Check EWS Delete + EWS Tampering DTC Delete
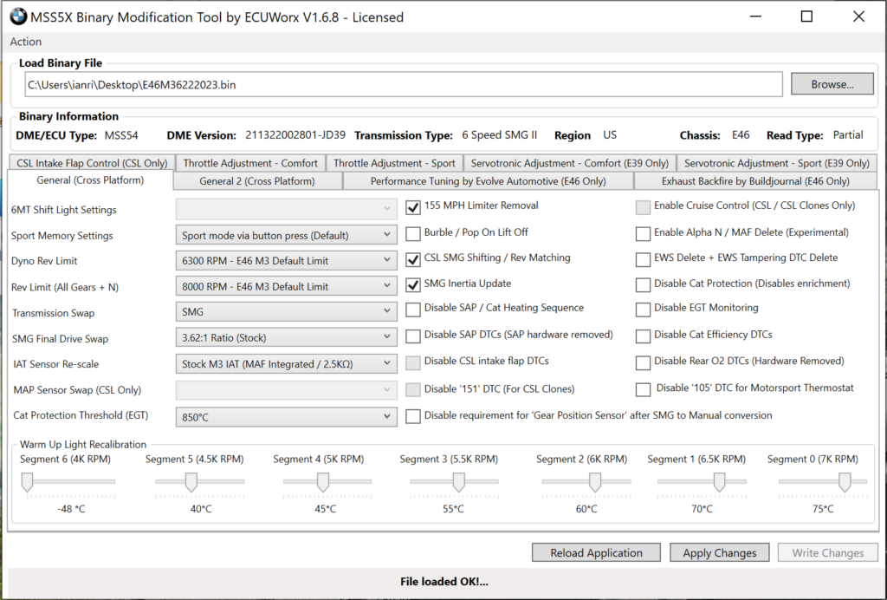 click(643, 259)
